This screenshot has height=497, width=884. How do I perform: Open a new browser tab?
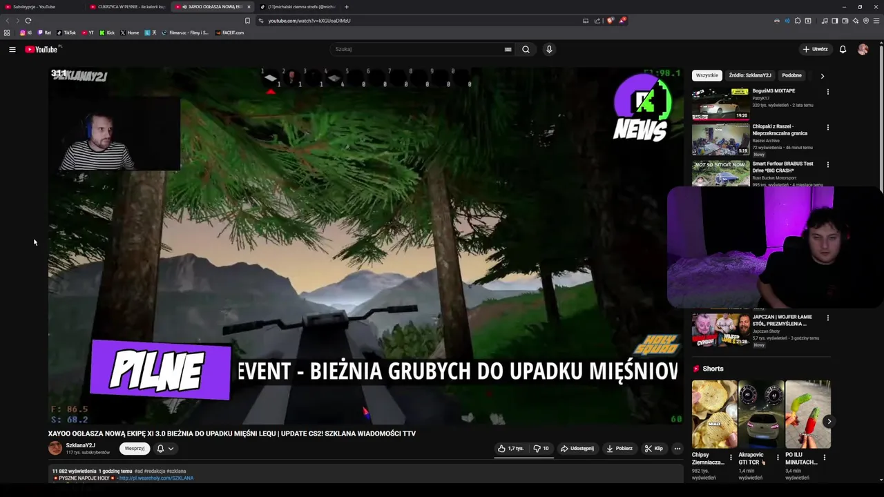tap(347, 7)
